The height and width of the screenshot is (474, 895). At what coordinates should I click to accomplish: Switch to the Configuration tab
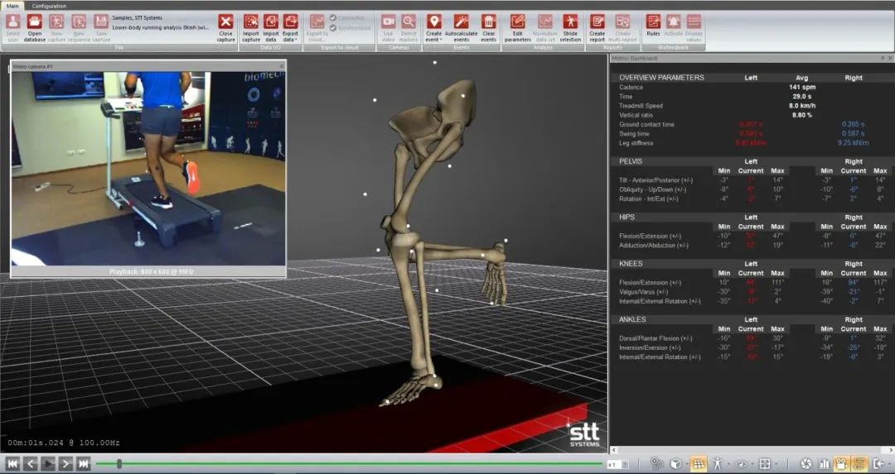pos(49,6)
